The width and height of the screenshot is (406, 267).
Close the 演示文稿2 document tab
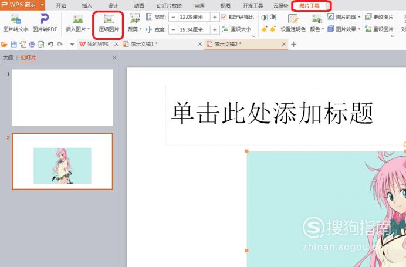click(284, 44)
